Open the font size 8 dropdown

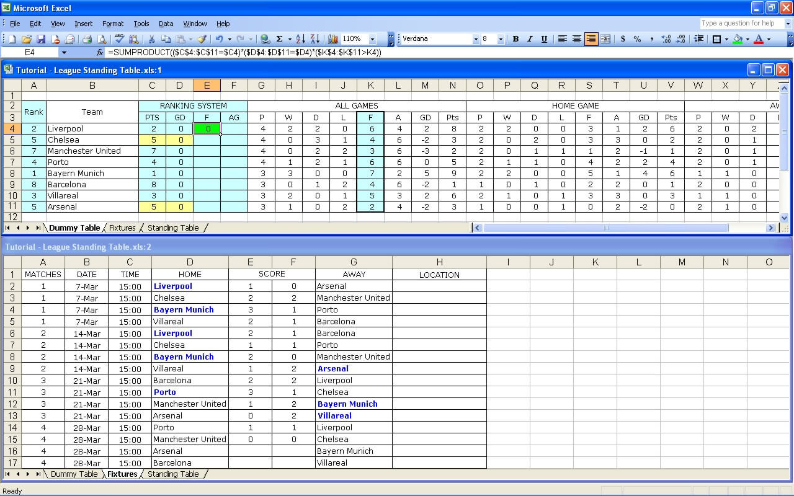[x=501, y=39]
